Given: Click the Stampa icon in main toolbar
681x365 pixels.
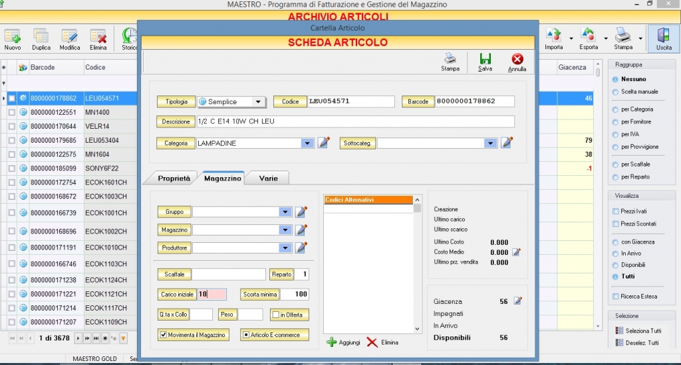Looking at the screenshot, I should [x=622, y=35].
